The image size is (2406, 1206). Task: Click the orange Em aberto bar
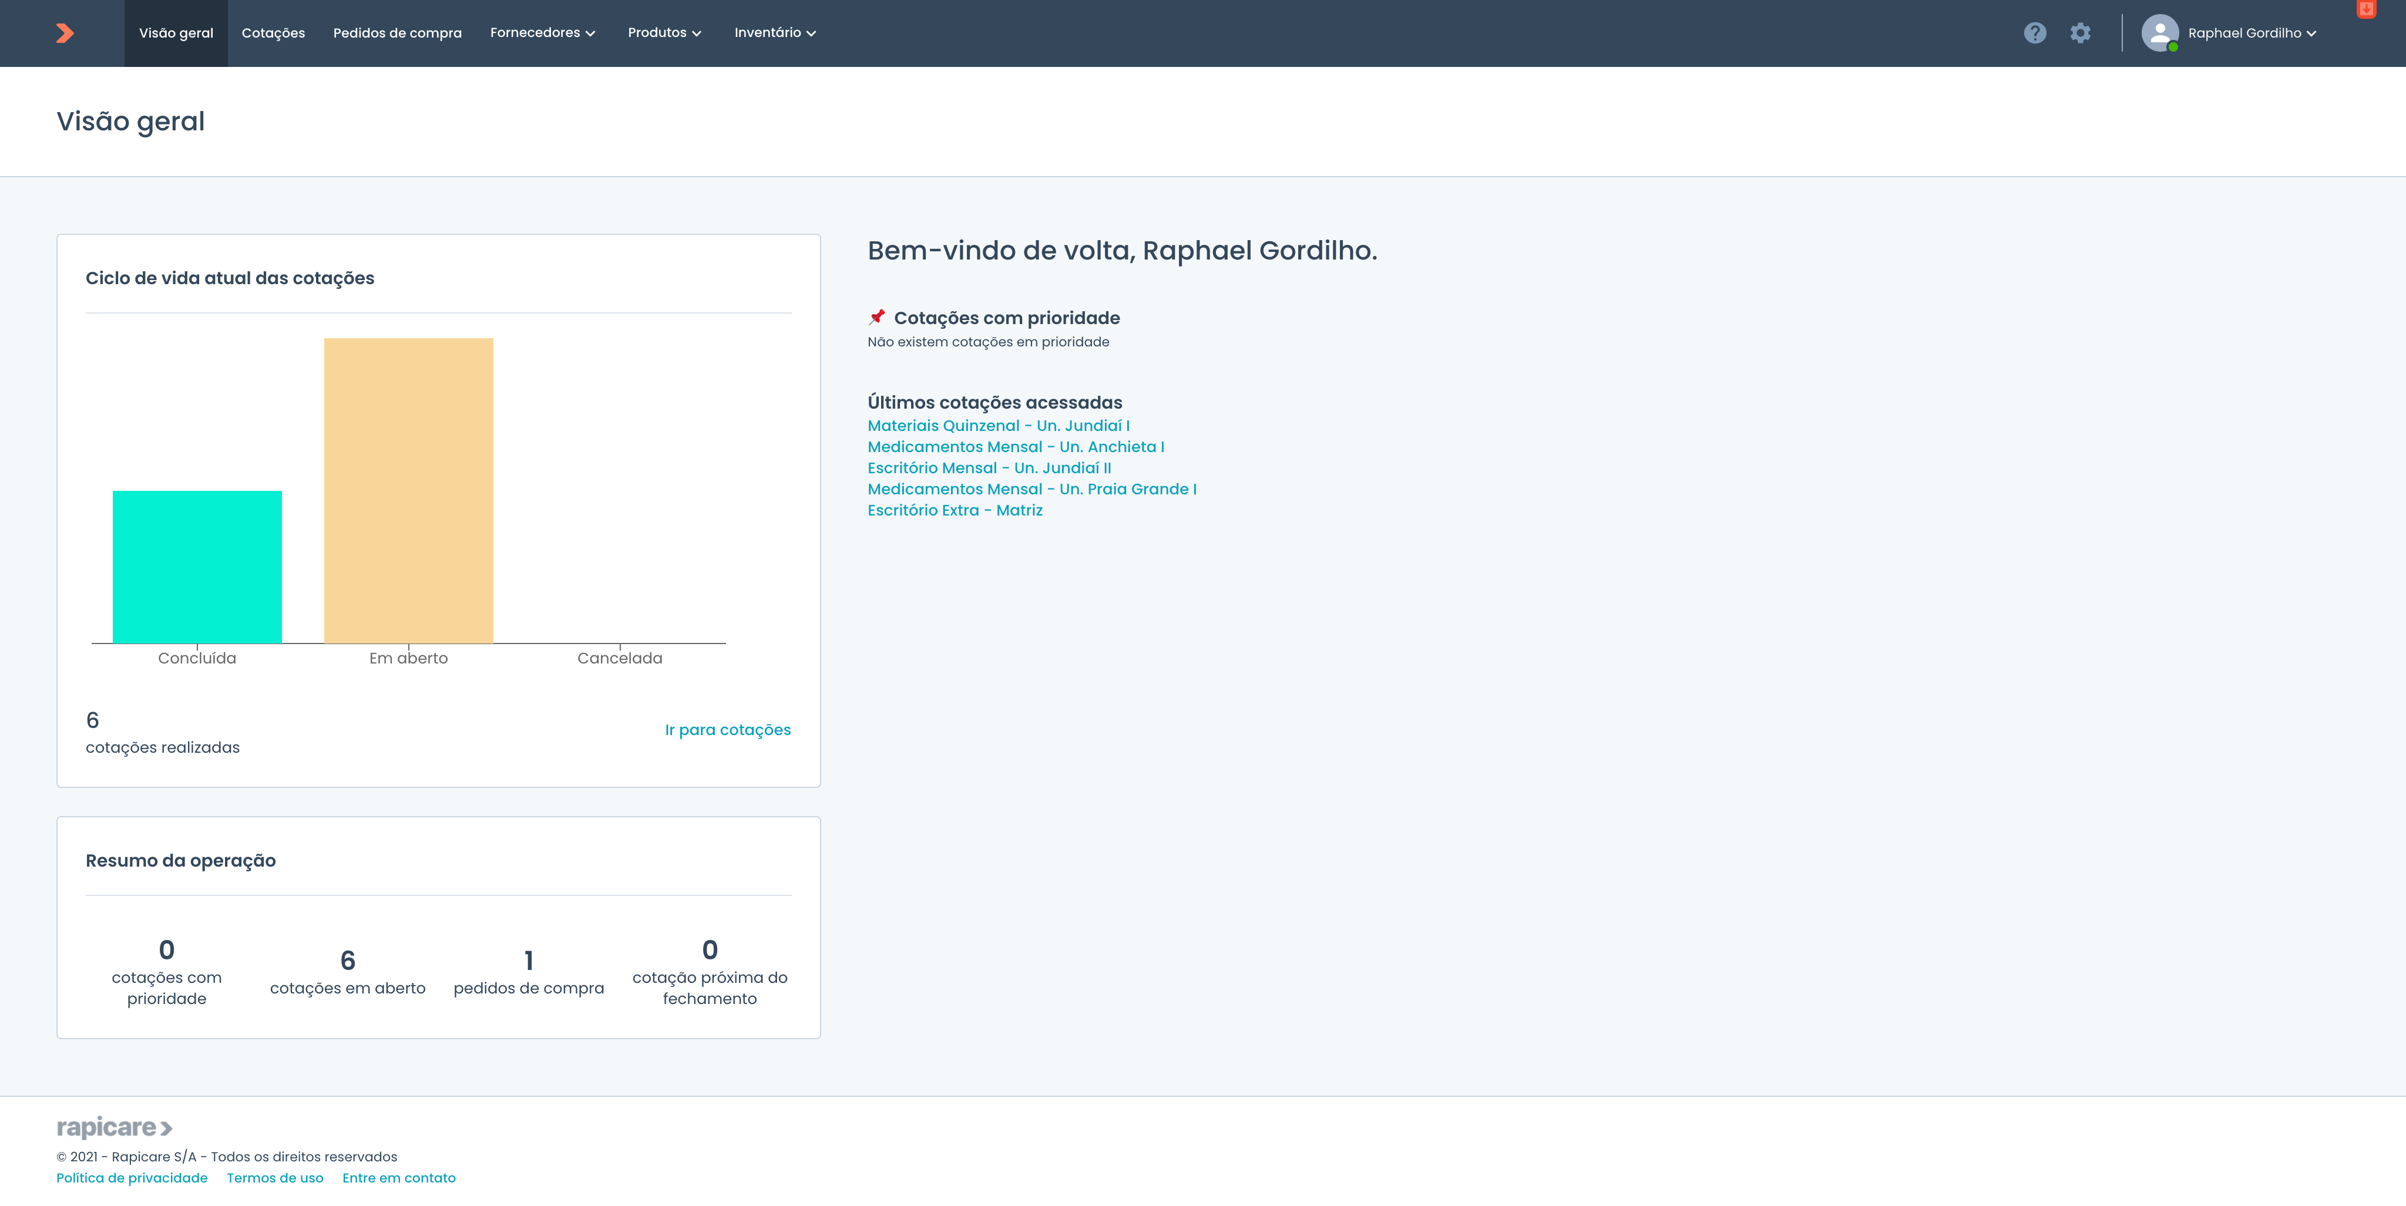408,490
